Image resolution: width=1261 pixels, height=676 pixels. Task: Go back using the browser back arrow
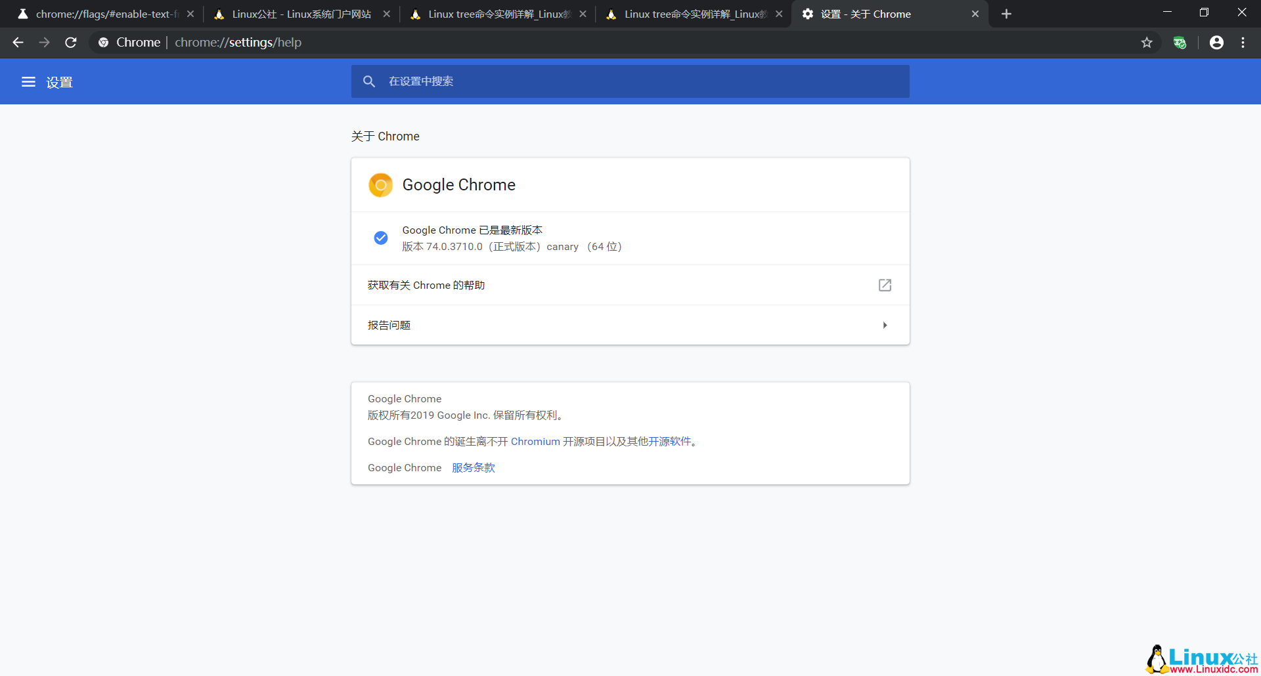point(18,43)
